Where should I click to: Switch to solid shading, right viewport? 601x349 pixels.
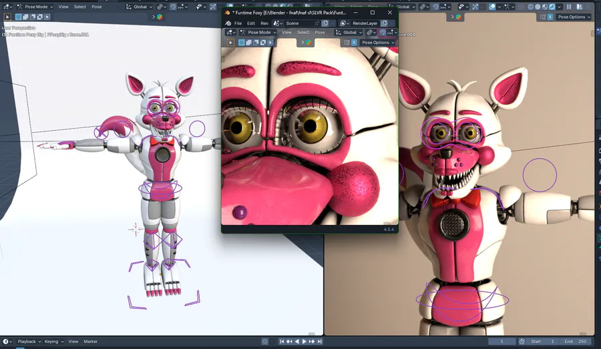(538, 7)
